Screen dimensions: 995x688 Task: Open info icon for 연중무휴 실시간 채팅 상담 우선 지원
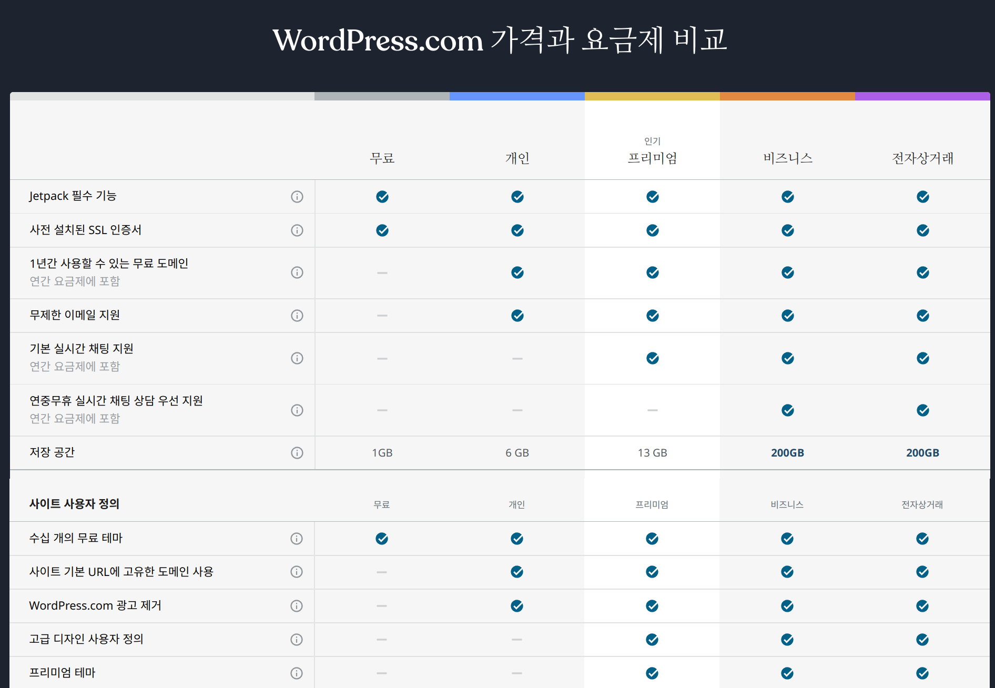(x=297, y=410)
